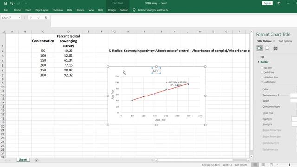Select row 5 header
The image size is (297, 167).
coord(3,65)
